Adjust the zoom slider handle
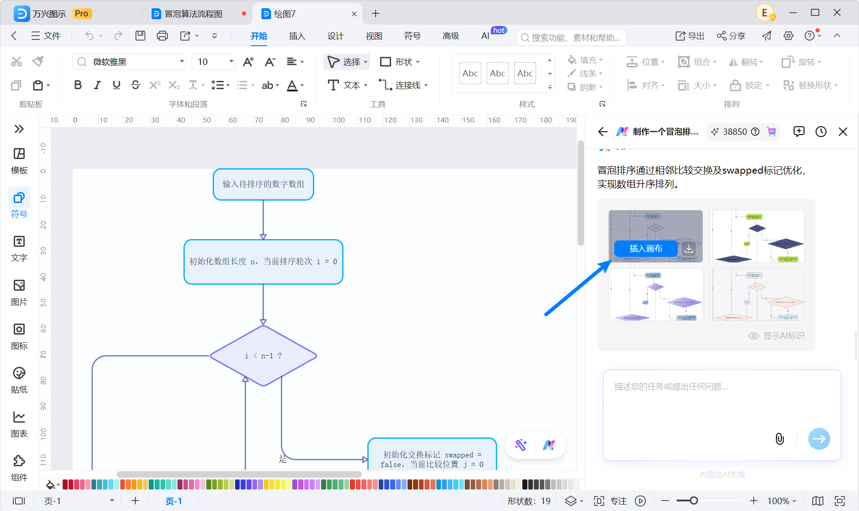 [x=693, y=501]
